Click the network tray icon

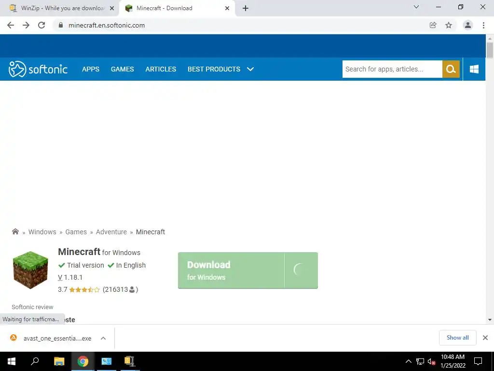point(420,361)
